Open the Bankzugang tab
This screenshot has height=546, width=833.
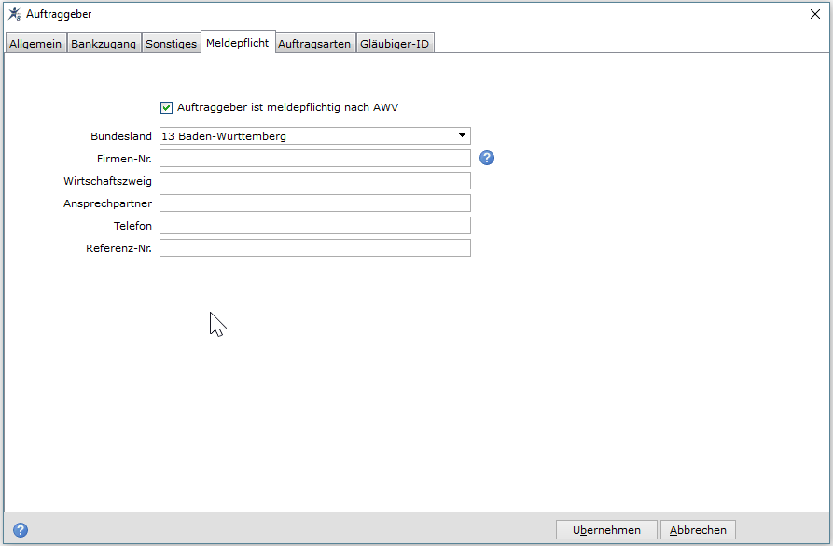point(104,44)
